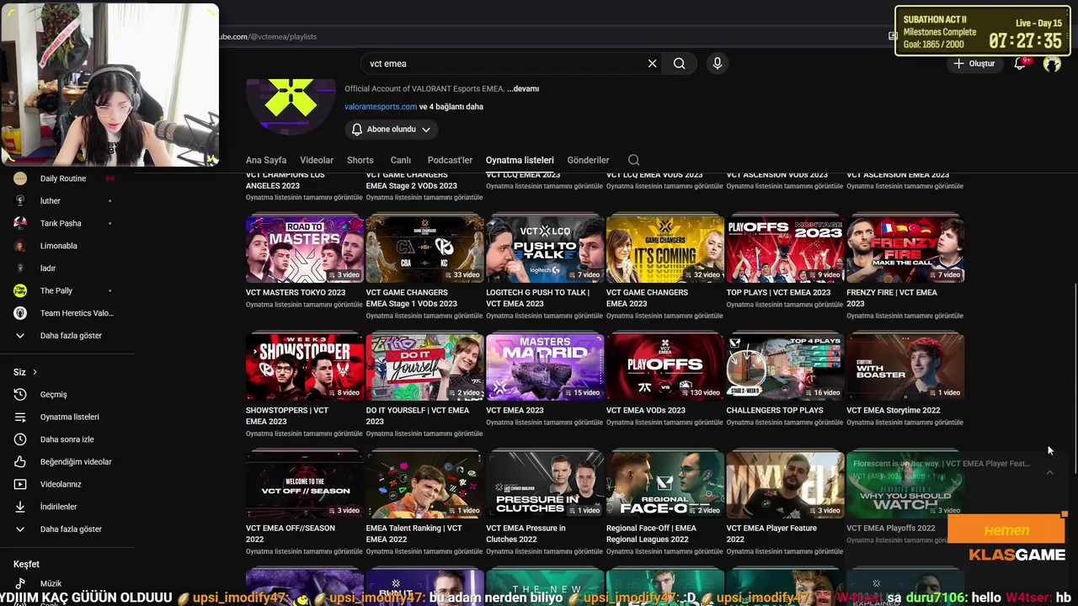Open the account avatar menu
The width and height of the screenshot is (1078, 606).
[1052, 63]
